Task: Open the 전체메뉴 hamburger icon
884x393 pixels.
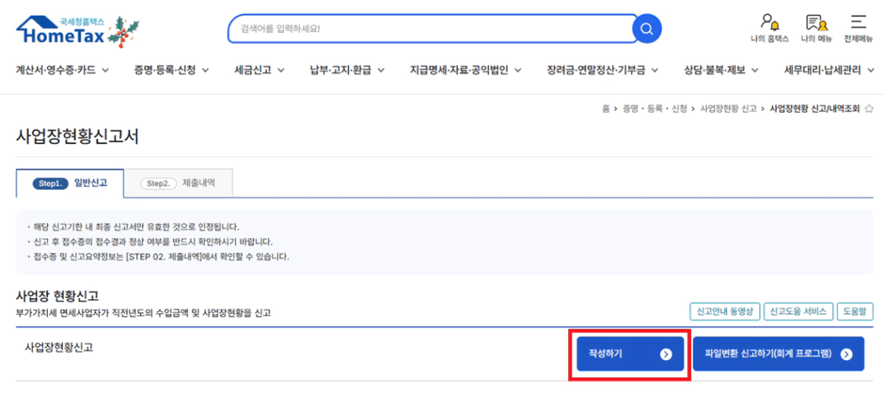Action: [x=858, y=26]
